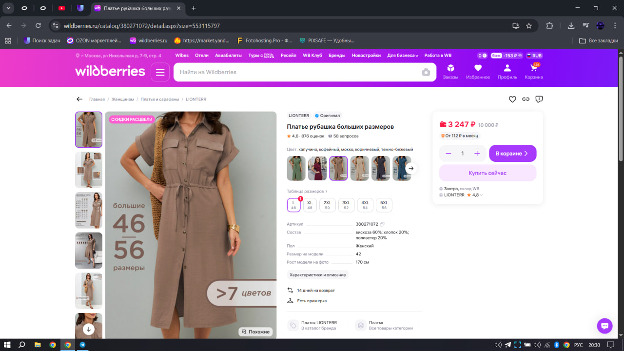Open the Бренды menu item
The height and width of the screenshot is (351, 624).
pos(337,56)
